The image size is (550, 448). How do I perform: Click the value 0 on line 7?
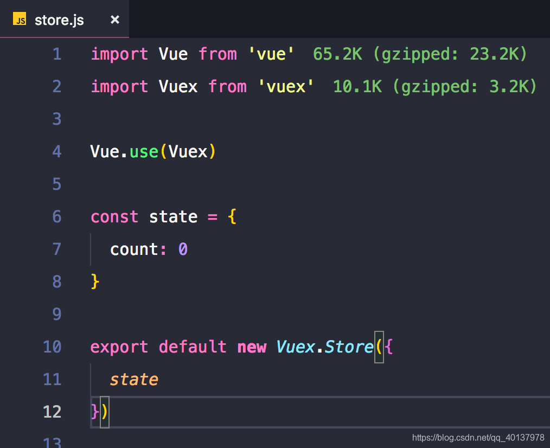click(183, 249)
